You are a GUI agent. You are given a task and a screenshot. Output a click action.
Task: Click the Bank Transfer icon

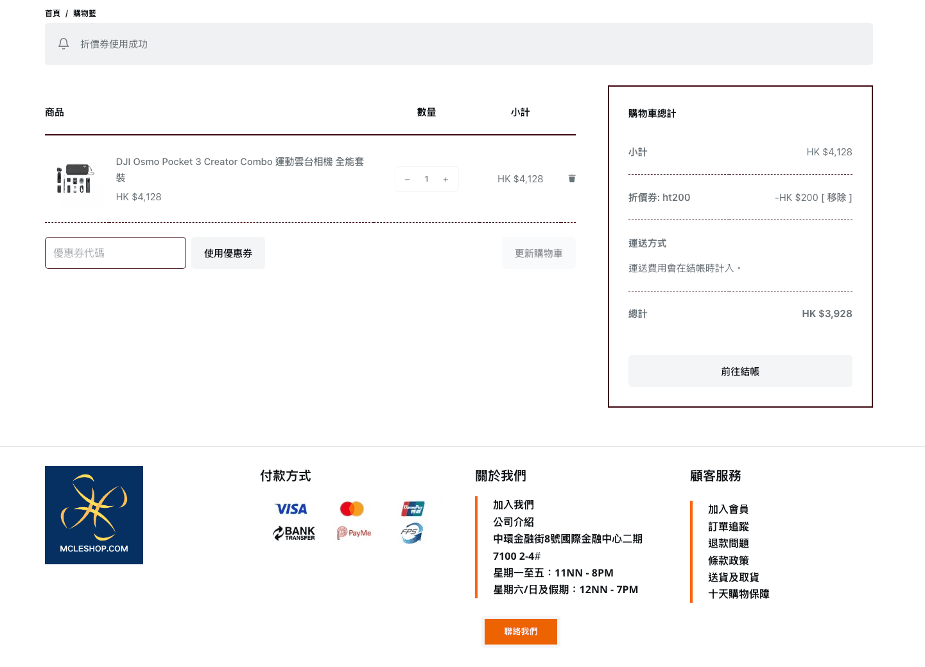[294, 533]
